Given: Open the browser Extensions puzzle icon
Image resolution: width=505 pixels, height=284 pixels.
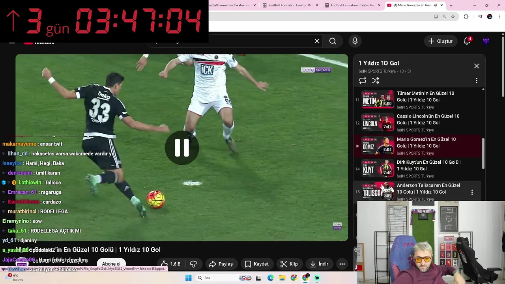Looking at the screenshot, I should pyautogui.click(x=466, y=17).
